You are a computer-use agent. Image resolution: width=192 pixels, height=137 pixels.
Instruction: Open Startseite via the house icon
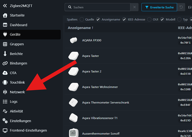5,15
